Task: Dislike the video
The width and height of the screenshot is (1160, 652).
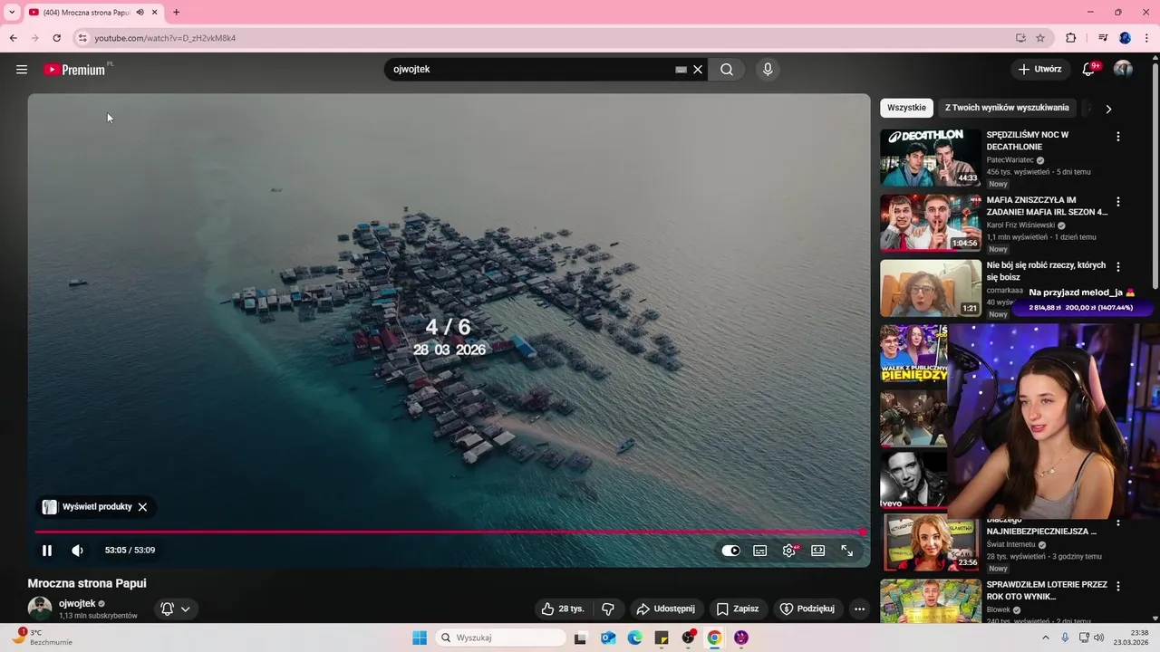Action: click(608, 609)
